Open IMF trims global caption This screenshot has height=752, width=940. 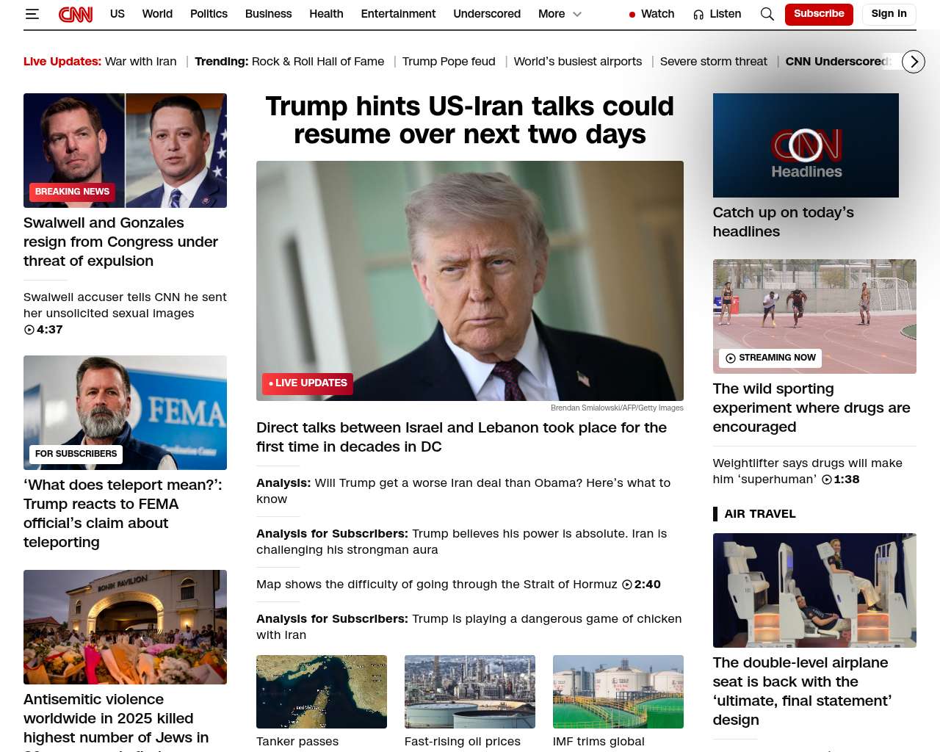[599, 742]
